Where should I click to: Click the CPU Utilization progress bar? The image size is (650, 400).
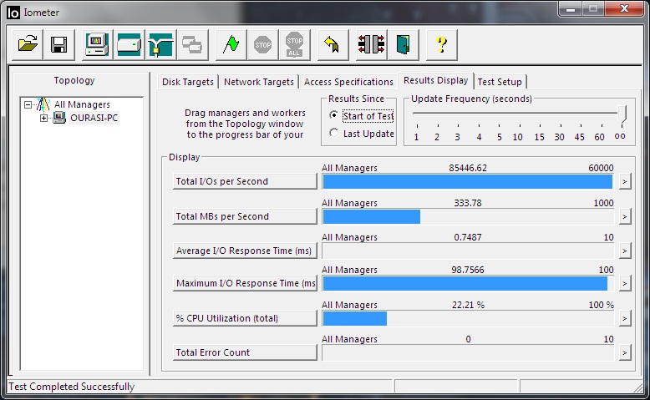[468, 318]
